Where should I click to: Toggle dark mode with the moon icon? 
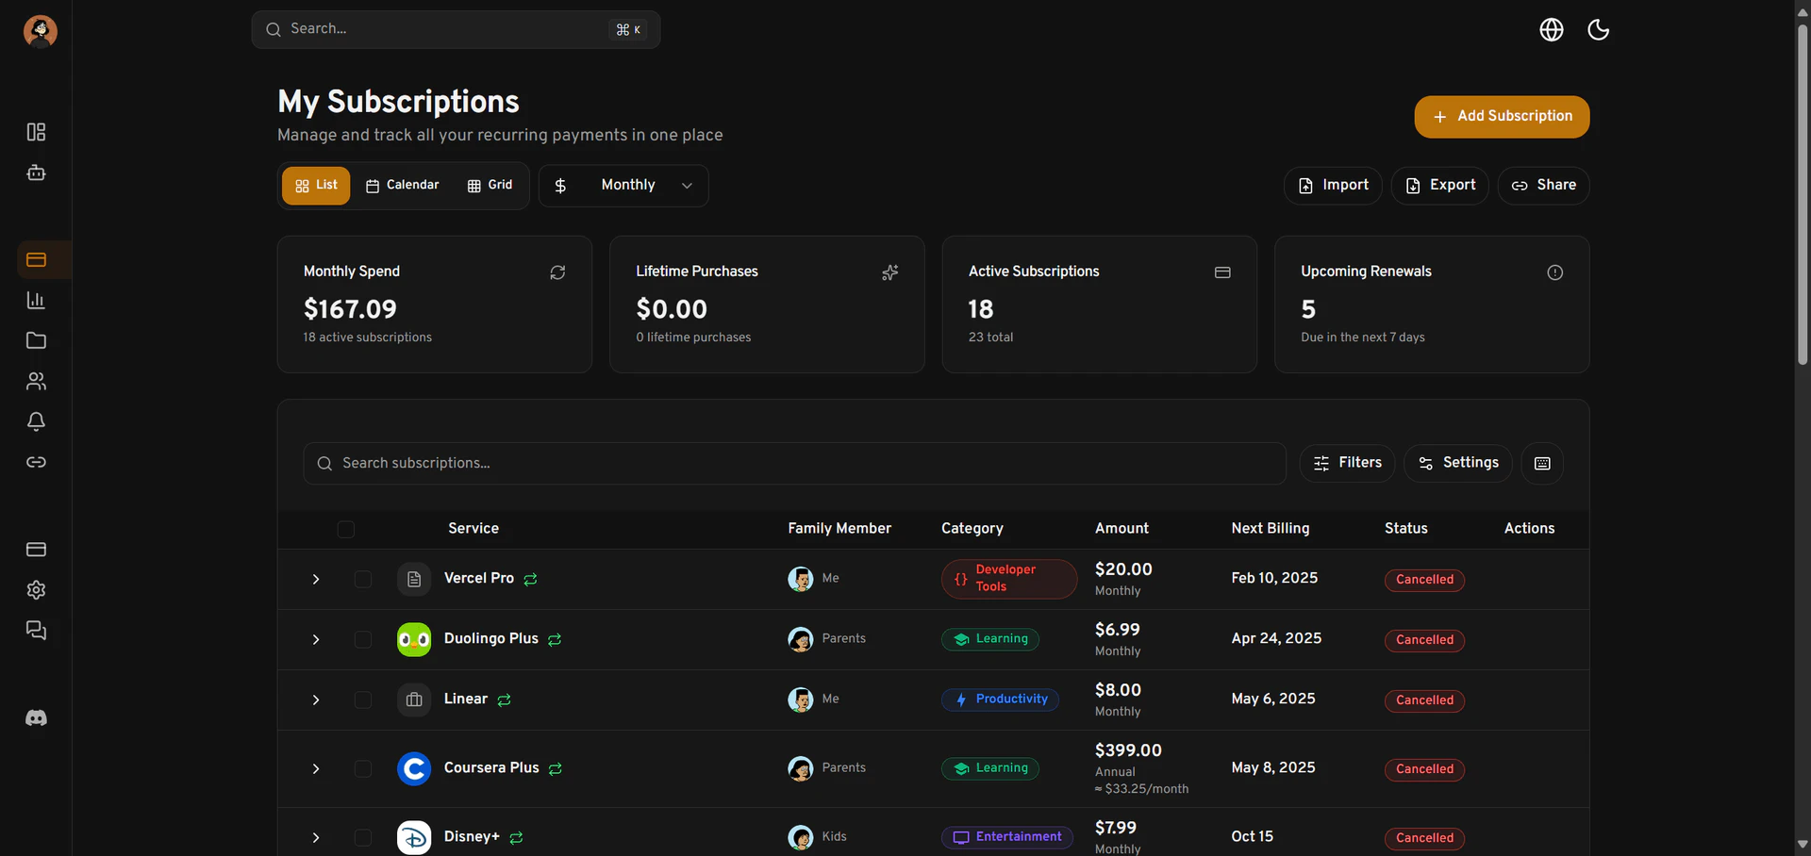[1599, 29]
